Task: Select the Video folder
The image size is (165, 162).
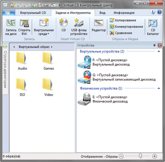Action: [x=49, y=87]
